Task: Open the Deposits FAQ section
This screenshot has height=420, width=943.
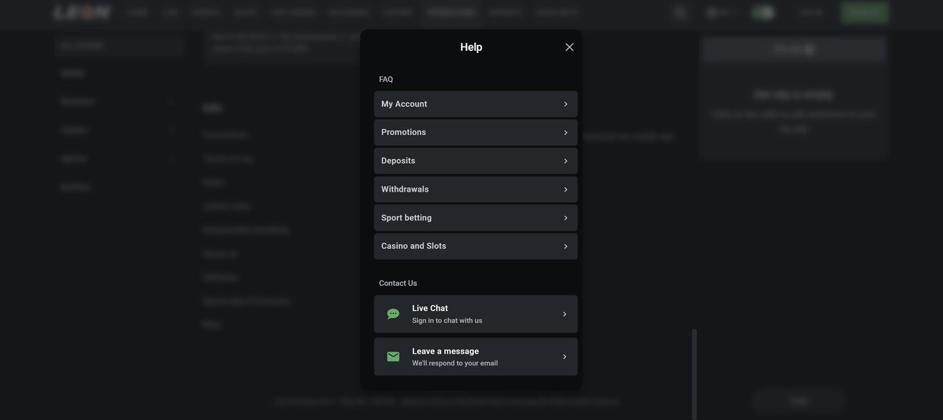Action: tap(476, 161)
